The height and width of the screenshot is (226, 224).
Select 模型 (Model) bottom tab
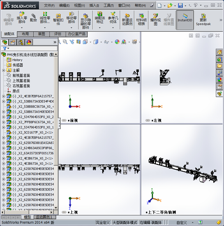[x=27, y=217]
